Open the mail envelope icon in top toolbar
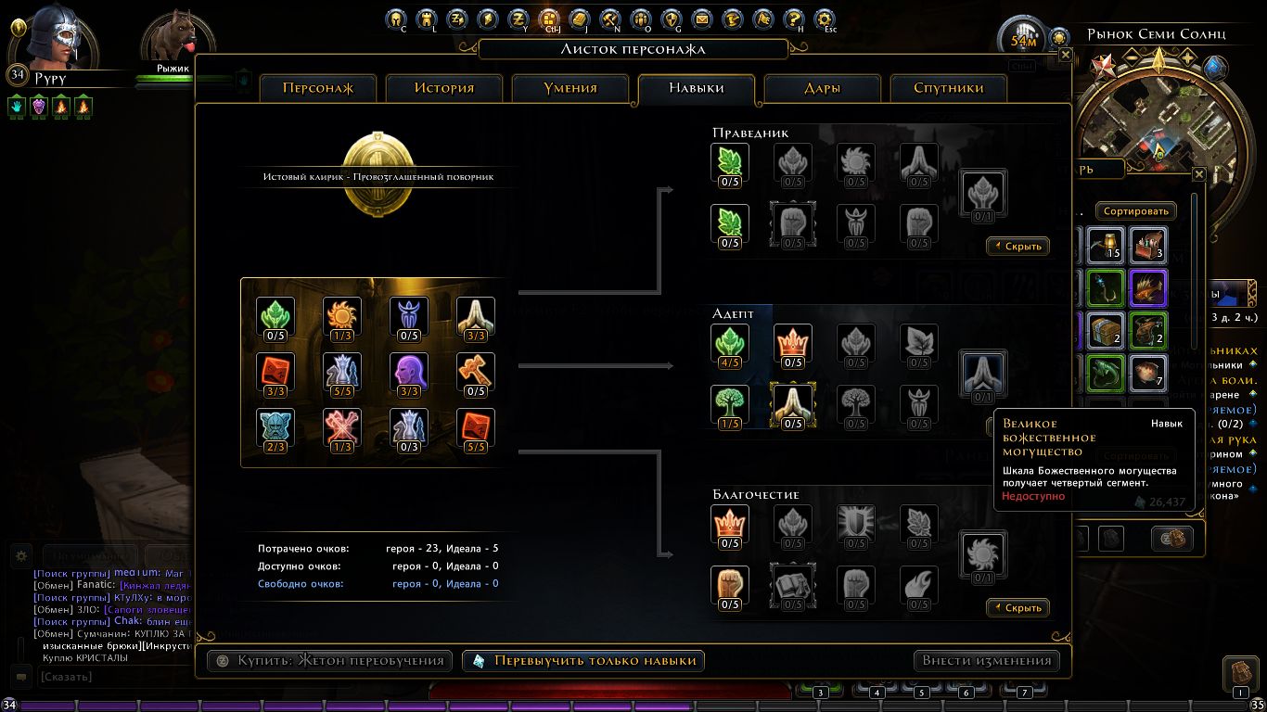 coord(701,18)
